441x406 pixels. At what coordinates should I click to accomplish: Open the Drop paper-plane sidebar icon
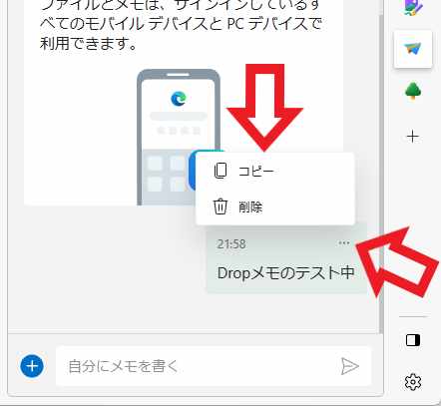click(413, 50)
